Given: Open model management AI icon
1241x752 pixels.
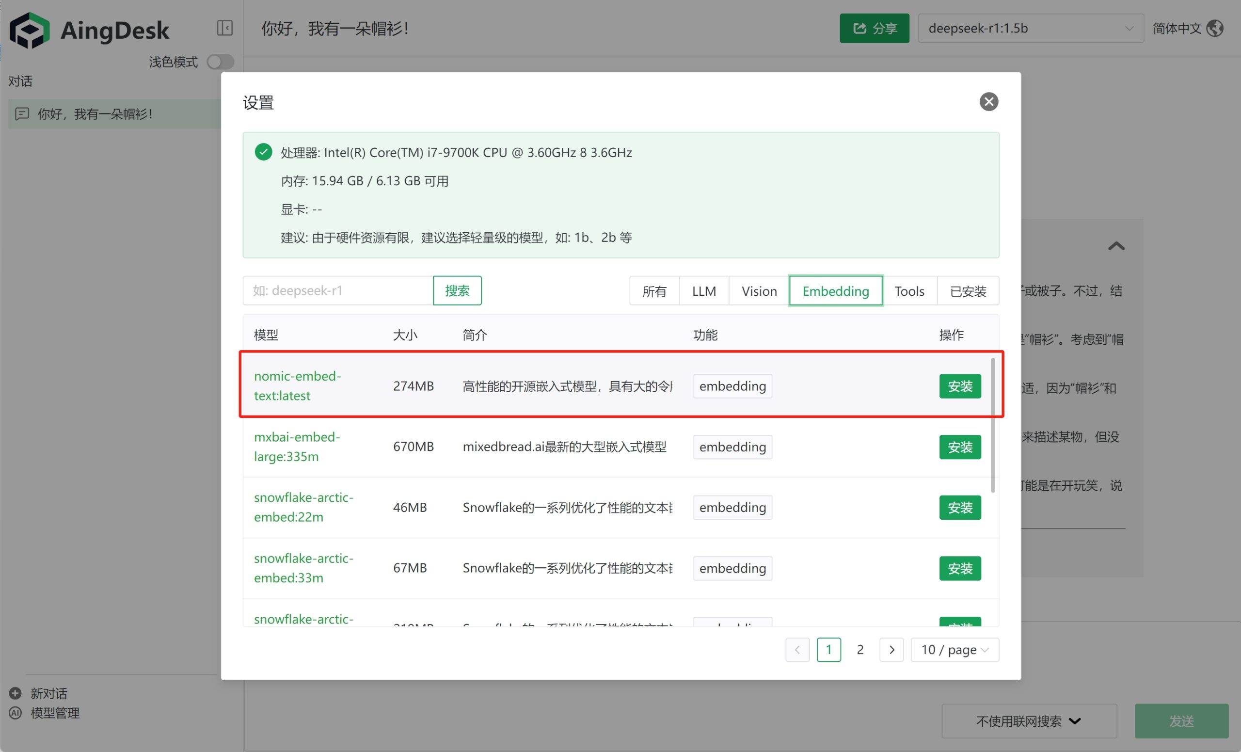Looking at the screenshot, I should [x=16, y=713].
